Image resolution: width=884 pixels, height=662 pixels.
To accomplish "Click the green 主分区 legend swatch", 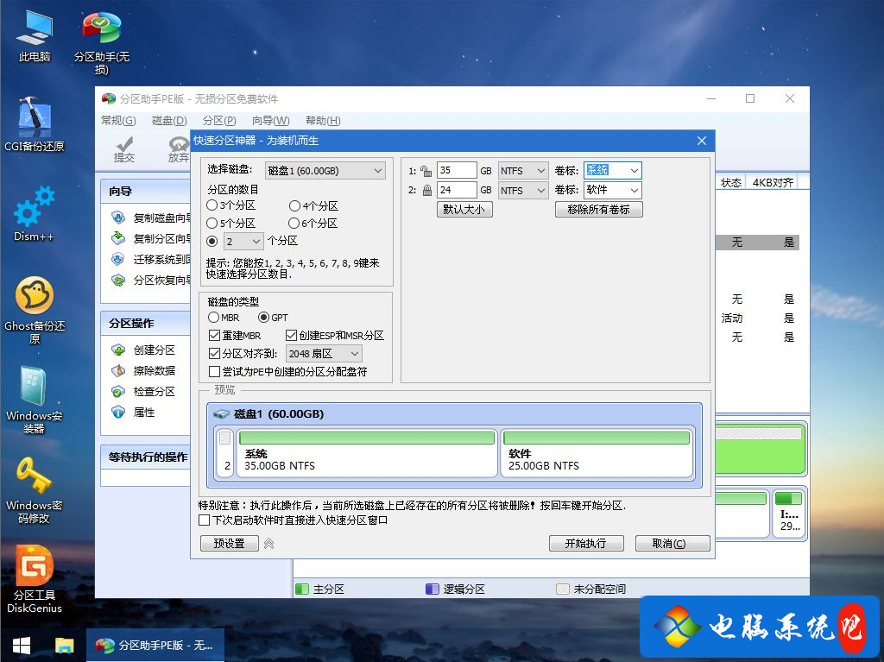I will coord(302,589).
